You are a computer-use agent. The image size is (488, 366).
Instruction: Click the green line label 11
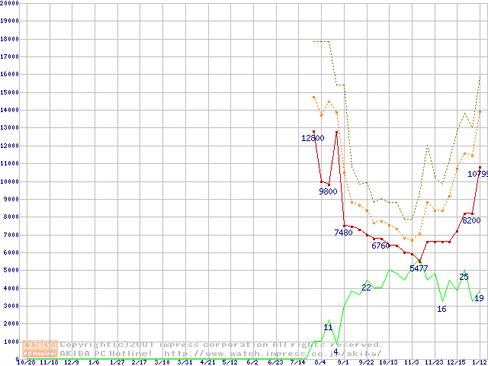click(x=328, y=327)
